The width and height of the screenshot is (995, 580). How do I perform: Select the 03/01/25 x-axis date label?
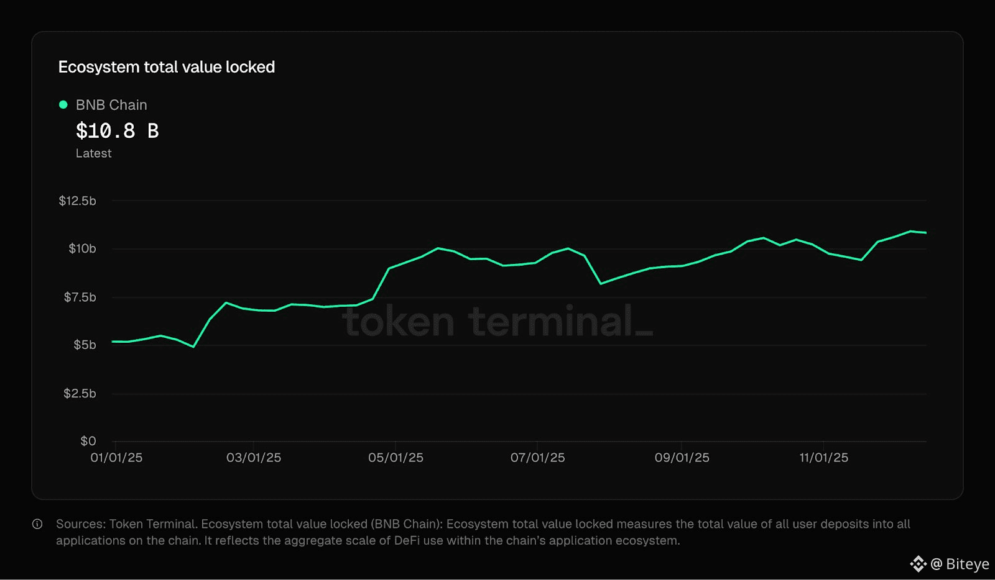click(254, 458)
